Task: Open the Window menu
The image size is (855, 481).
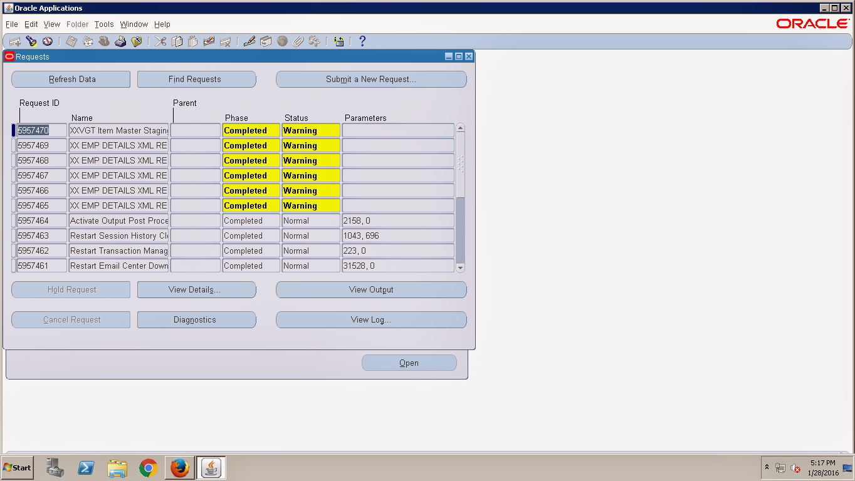Action: click(134, 24)
